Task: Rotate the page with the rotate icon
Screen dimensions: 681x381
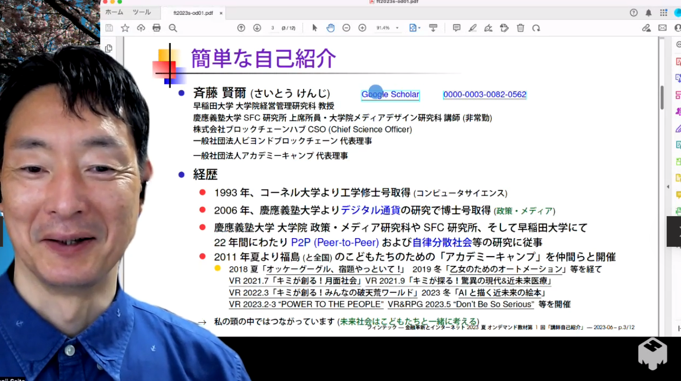Action: point(536,28)
